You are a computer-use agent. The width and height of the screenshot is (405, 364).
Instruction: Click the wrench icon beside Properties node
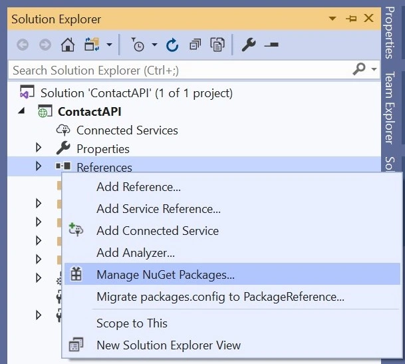(63, 148)
